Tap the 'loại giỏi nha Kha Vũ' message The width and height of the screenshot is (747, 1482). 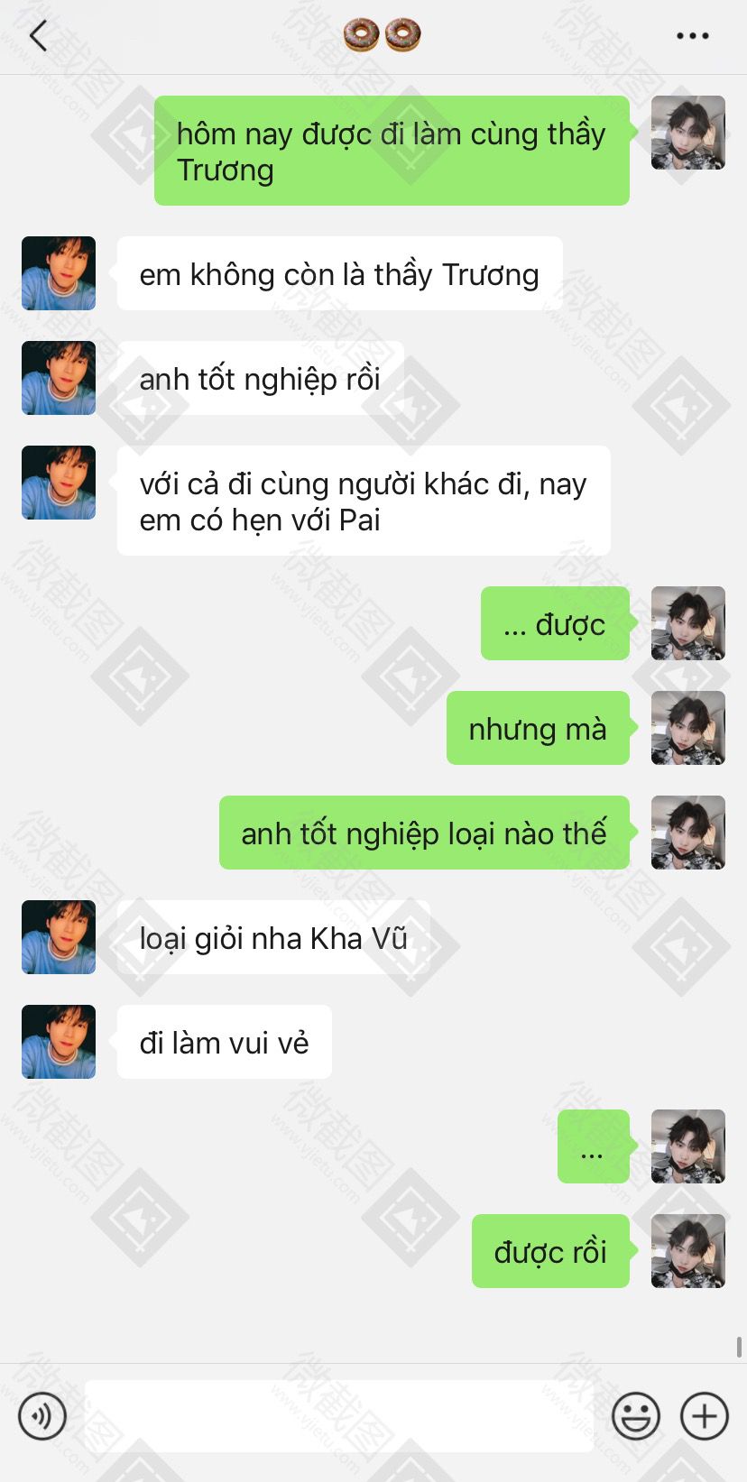pyautogui.click(x=273, y=937)
